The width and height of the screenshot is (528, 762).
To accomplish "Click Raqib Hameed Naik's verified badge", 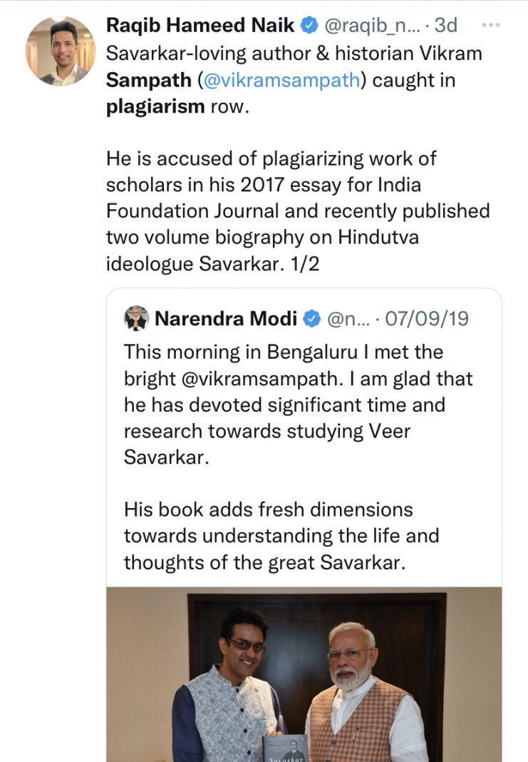I will [309, 23].
